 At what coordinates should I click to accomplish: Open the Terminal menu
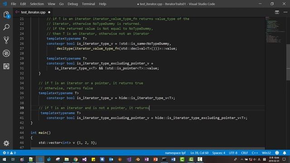coord(88,4)
